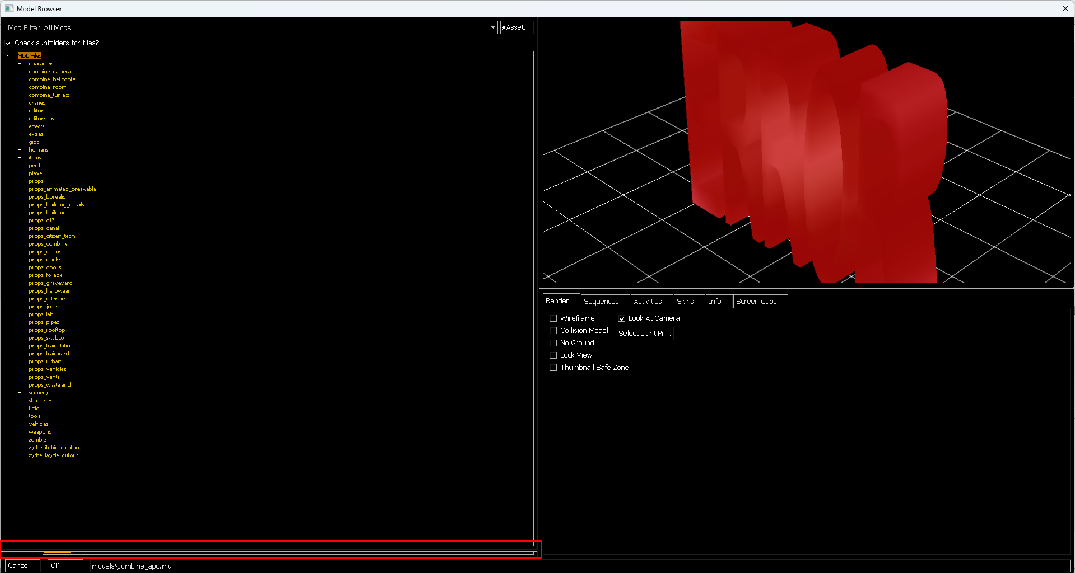Screen dimensions: 1075x573
Task: Select the combine_turrets folder
Action: [49, 95]
